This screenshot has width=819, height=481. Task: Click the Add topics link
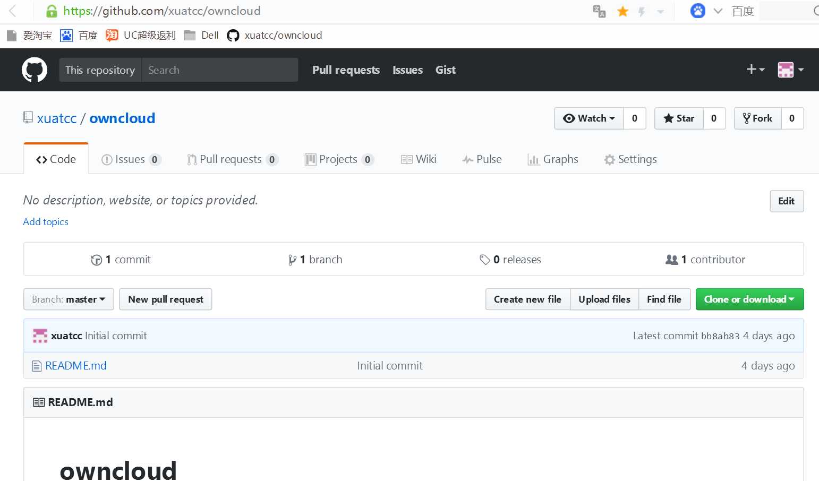click(46, 222)
